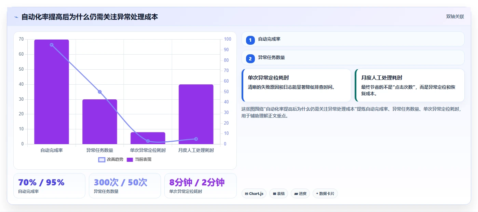Click the 双轴关联 label
478x212 pixels.
[455, 17]
